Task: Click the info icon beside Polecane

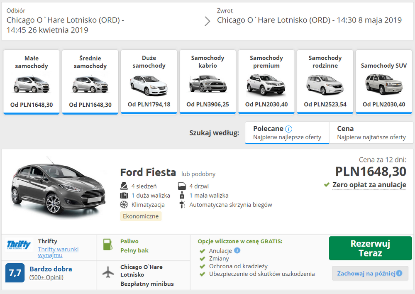Action: point(289,129)
